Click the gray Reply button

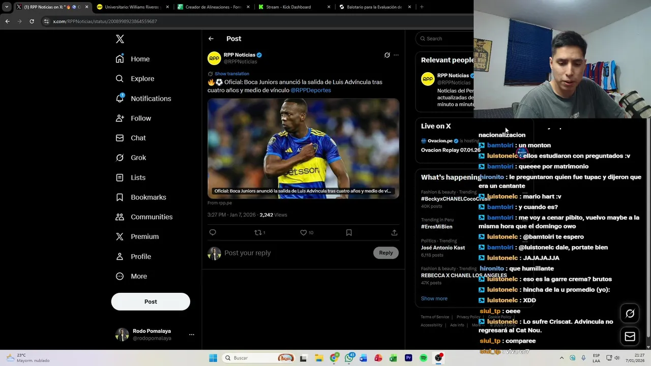coord(386,253)
